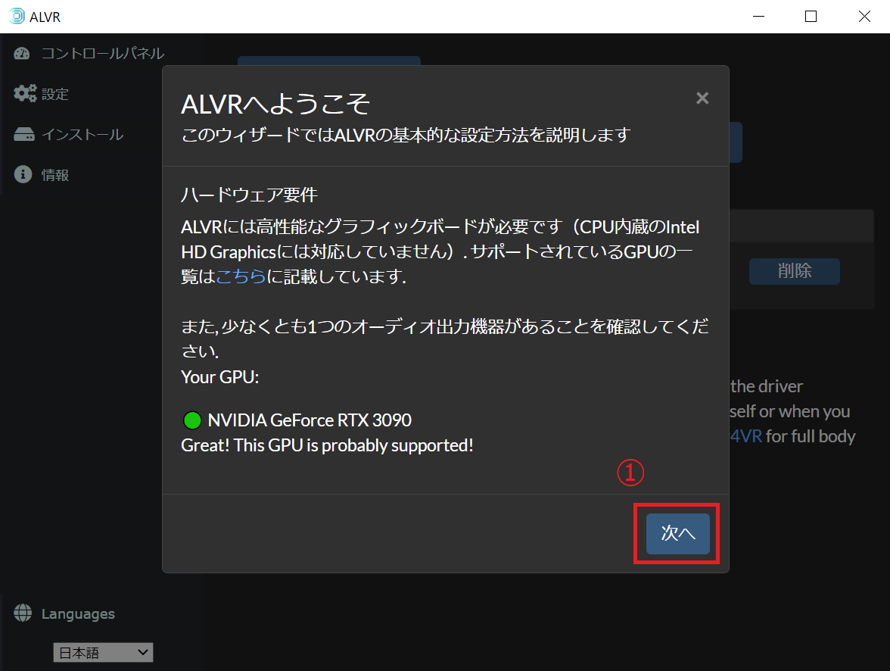Maximize the ALVR window
Viewport: 890px width, 671px height.
tap(811, 17)
